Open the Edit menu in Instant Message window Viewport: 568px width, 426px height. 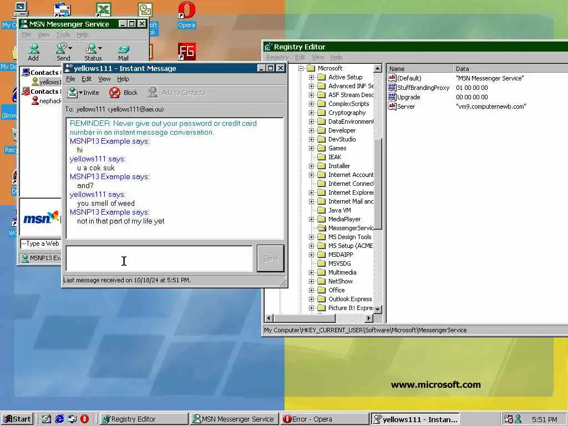coord(87,79)
